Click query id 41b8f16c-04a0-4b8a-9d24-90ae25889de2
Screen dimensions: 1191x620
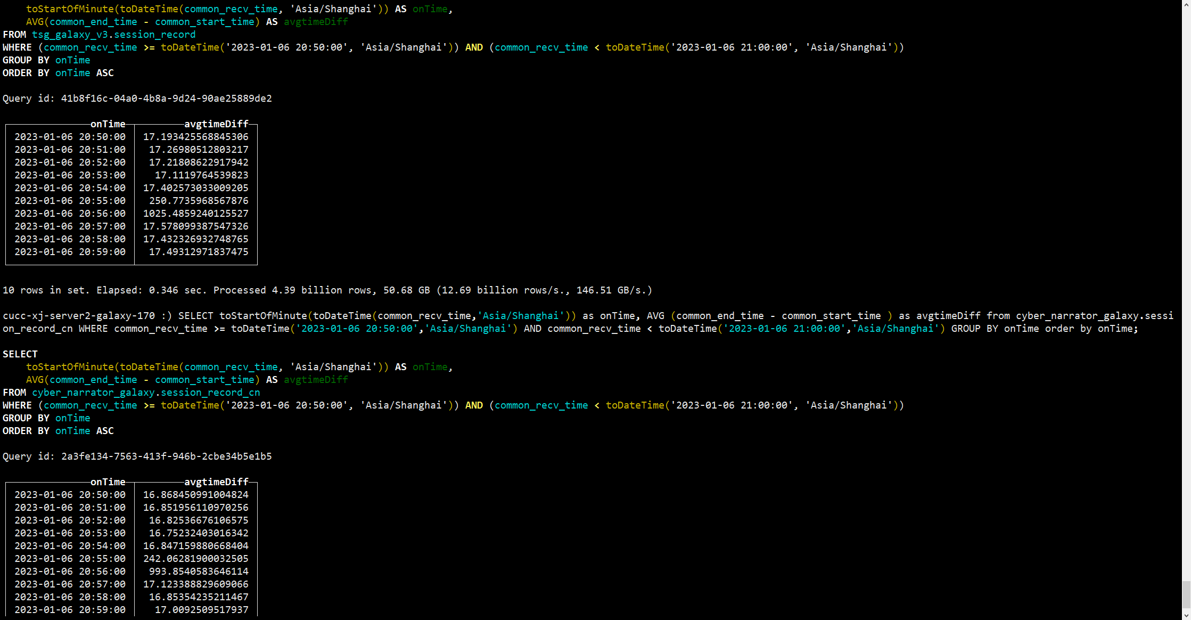coord(166,99)
